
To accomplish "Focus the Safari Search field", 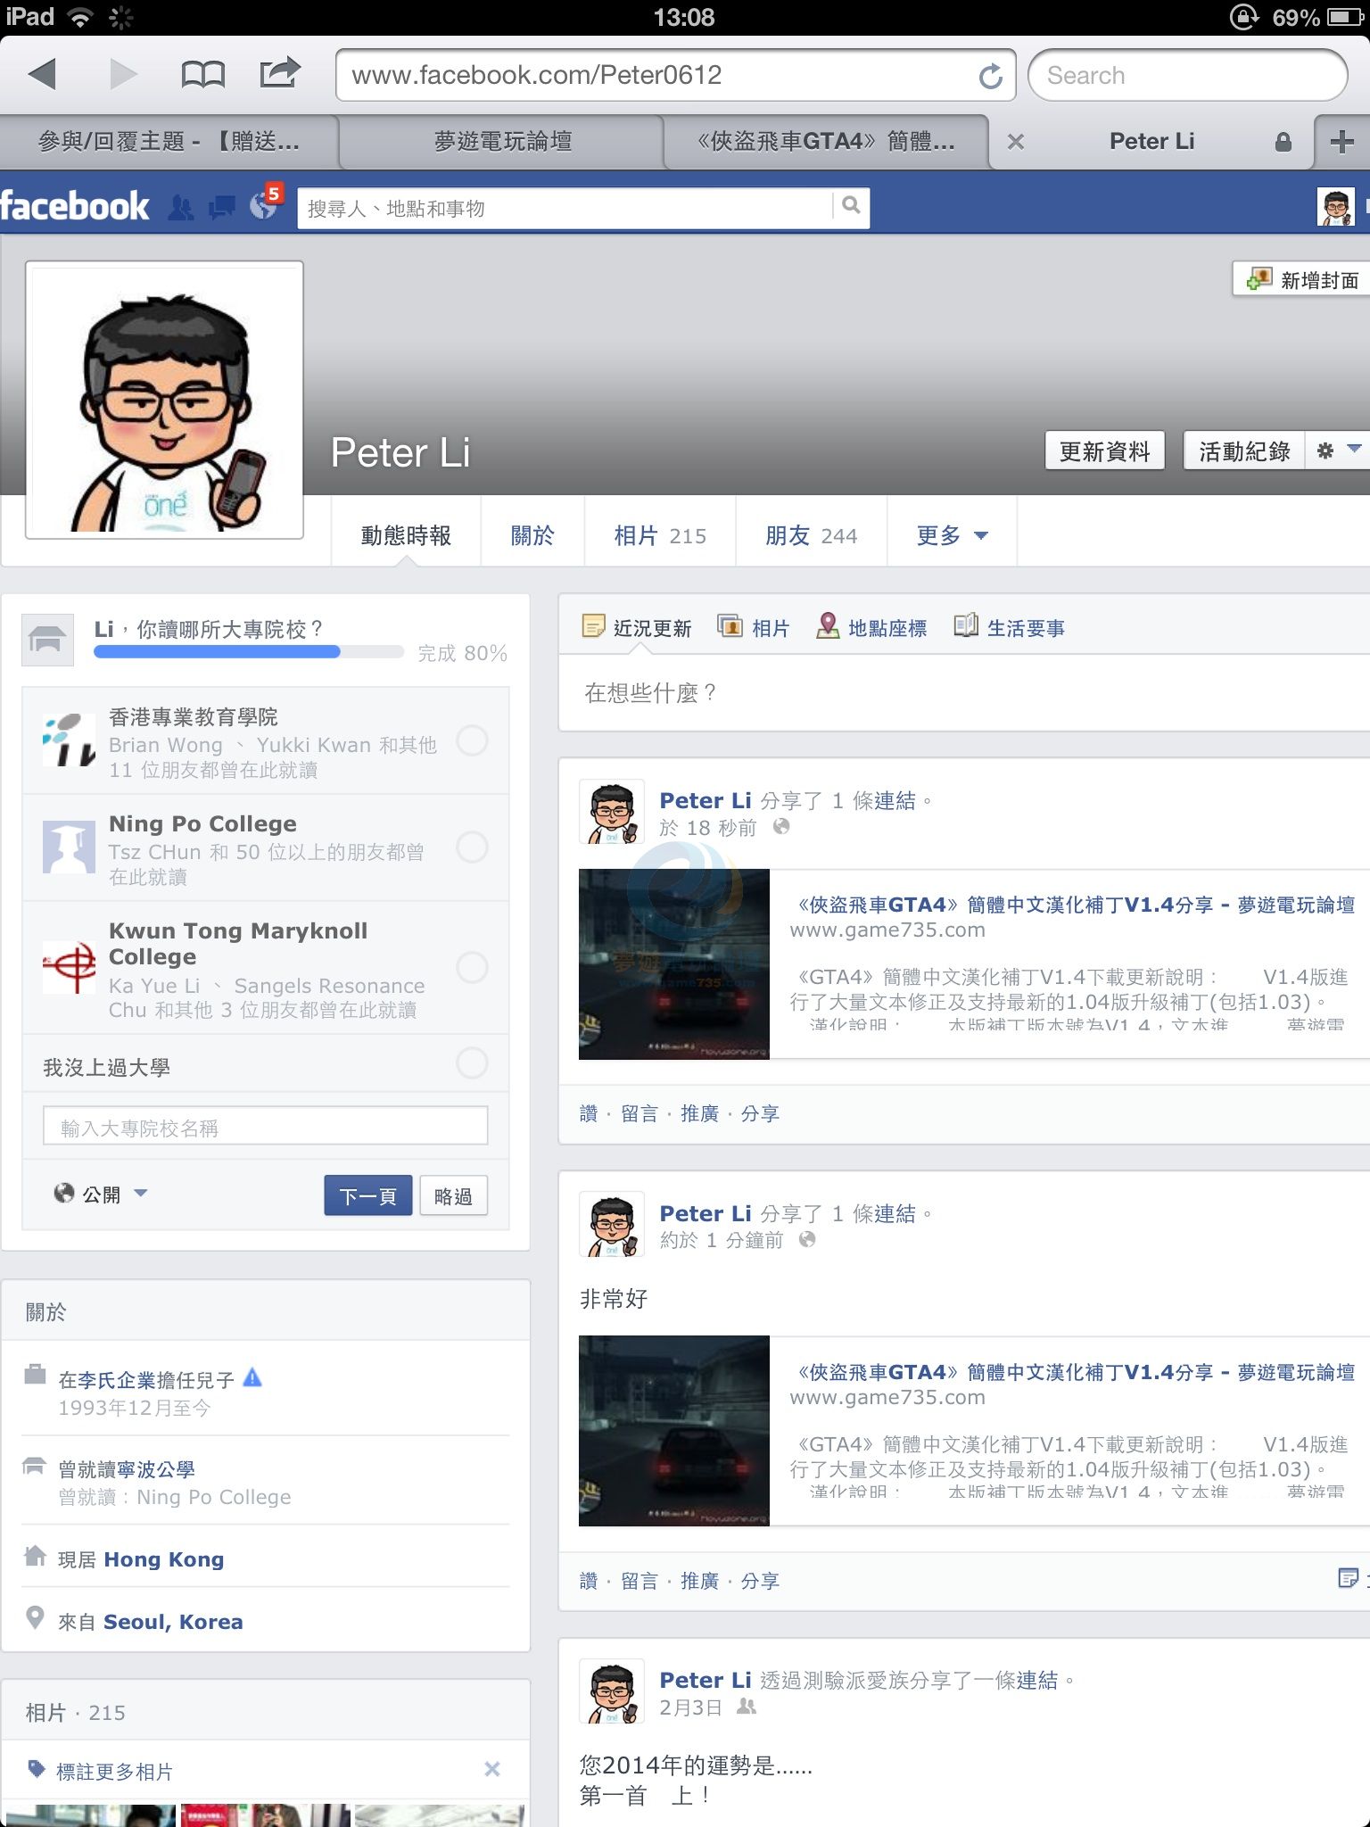I will point(1187,75).
